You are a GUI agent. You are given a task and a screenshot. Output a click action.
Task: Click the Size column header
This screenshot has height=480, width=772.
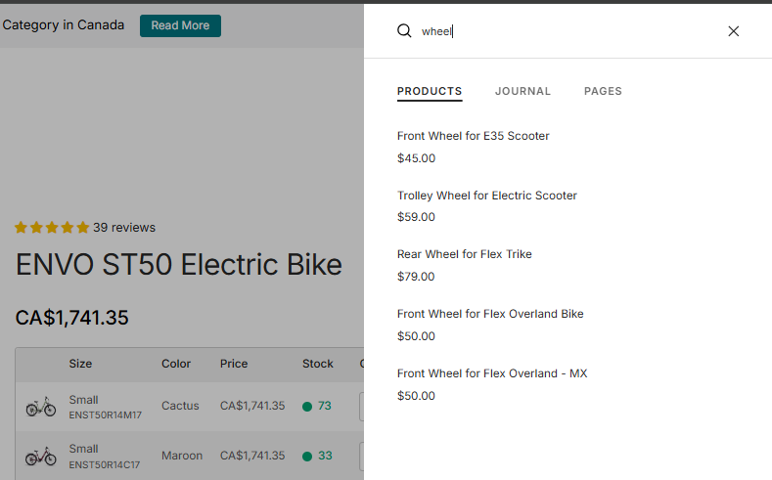[x=80, y=364]
